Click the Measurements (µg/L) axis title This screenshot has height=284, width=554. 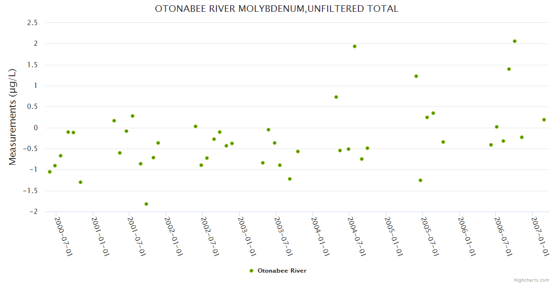13,117
